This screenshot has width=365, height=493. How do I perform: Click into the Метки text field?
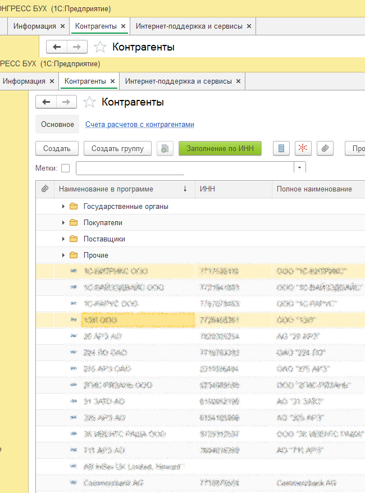[x=184, y=168]
